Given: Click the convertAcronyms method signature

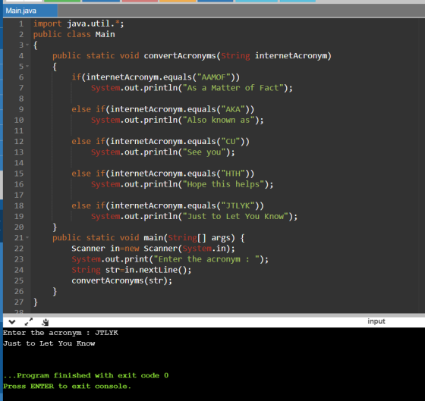Looking at the screenshot, I should (x=191, y=56).
